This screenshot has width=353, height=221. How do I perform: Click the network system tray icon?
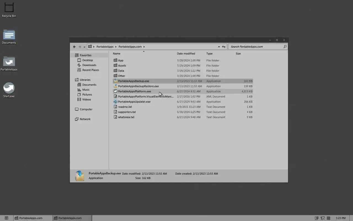click(x=323, y=218)
